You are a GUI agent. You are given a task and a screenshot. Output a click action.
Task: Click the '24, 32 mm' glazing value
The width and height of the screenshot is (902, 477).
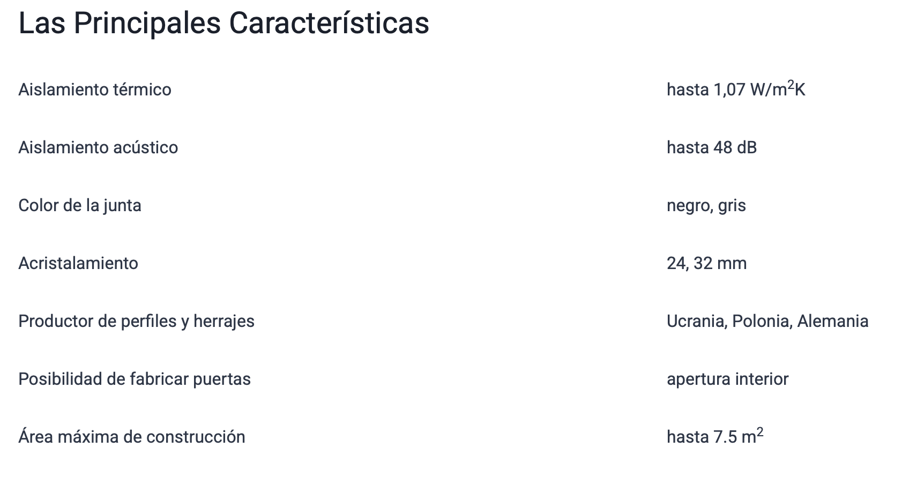[x=706, y=263]
